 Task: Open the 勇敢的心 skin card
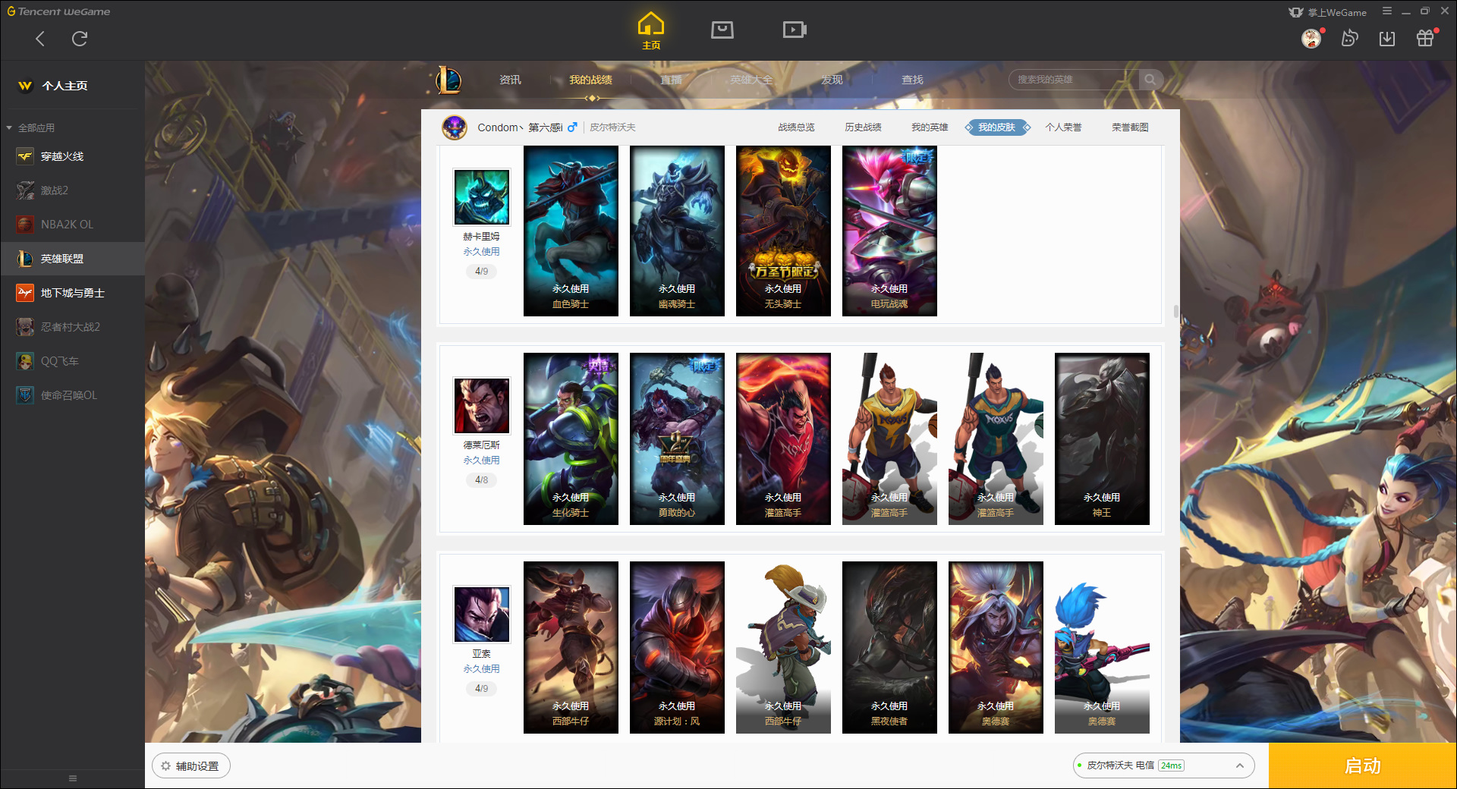pos(677,439)
